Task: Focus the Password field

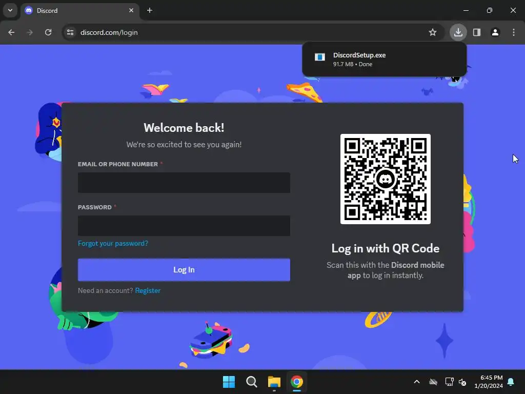Action: pos(184,226)
